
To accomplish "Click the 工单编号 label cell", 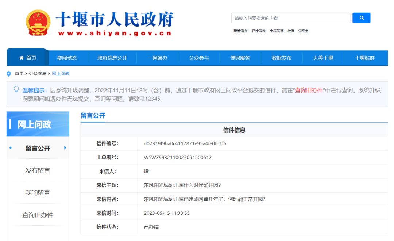I will (109, 158).
